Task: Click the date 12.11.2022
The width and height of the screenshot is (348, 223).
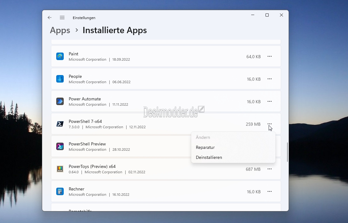Action: click(137, 127)
